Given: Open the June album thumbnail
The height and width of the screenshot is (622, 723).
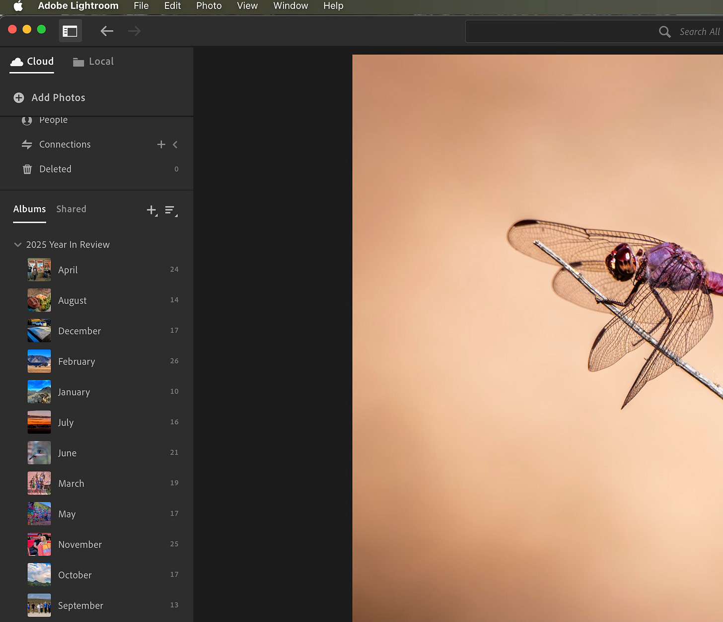Looking at the screenshot, I should [x=39, y=453].
